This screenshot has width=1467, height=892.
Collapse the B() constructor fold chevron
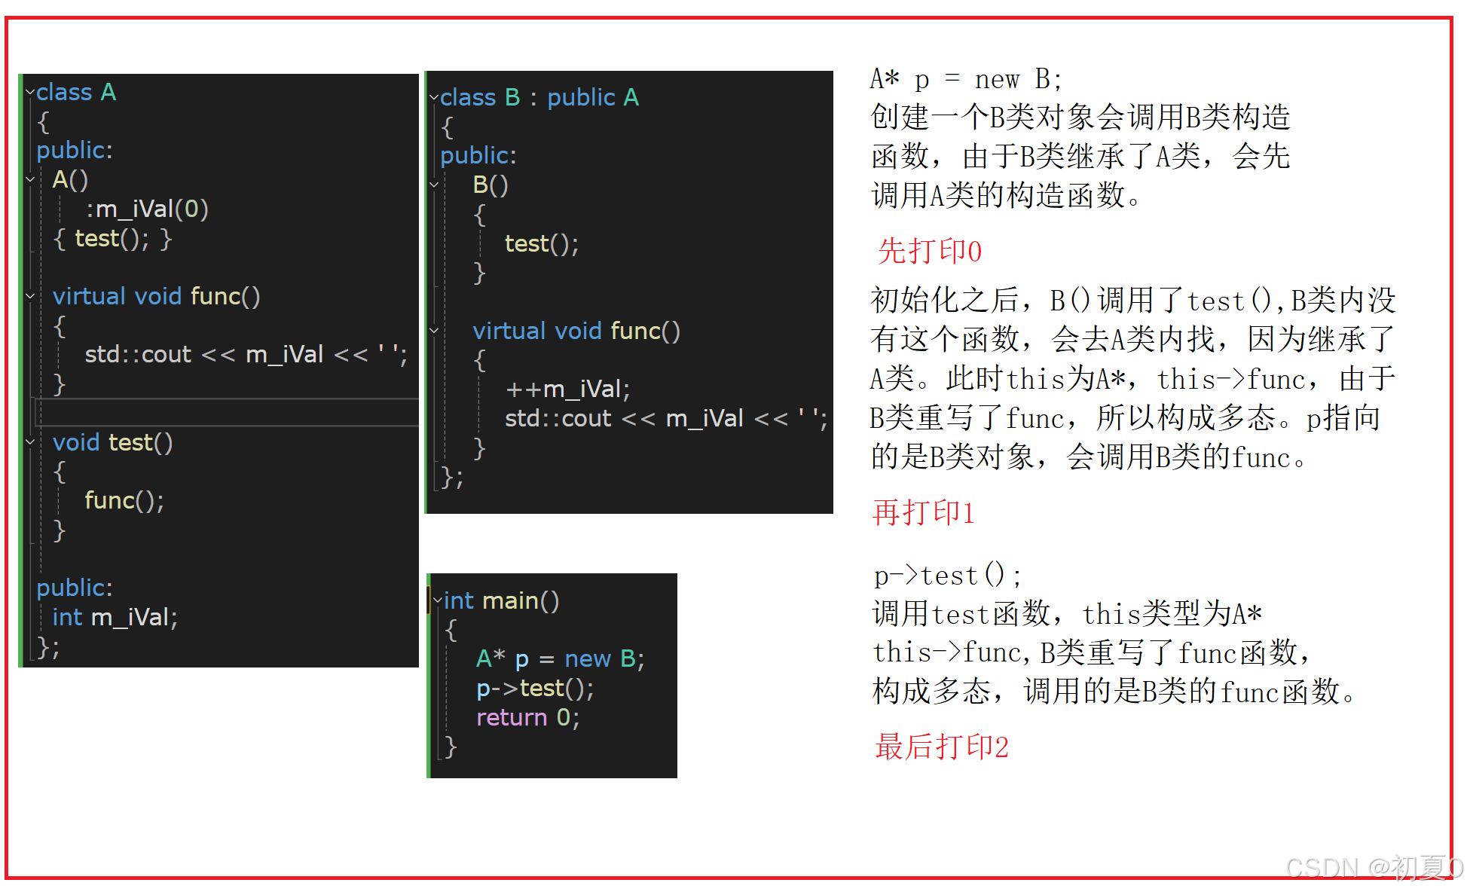(x=434, y=185)
